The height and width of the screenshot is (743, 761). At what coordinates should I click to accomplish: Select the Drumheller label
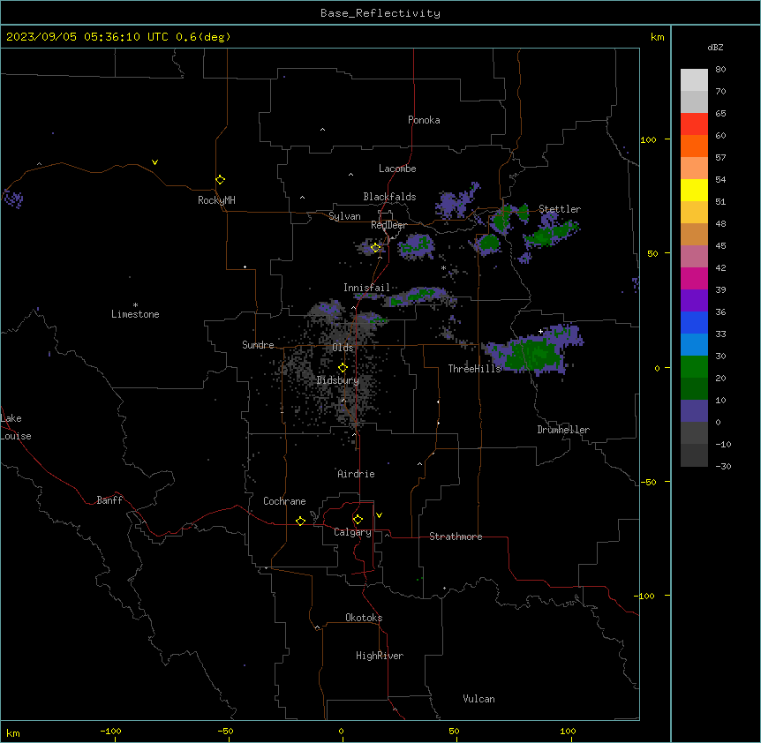(x=563, y=430)
